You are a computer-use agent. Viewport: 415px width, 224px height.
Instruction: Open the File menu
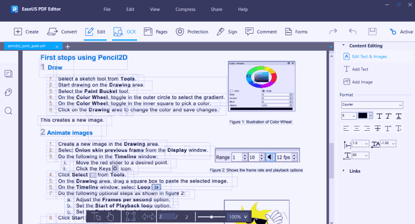tap(107, 9)
